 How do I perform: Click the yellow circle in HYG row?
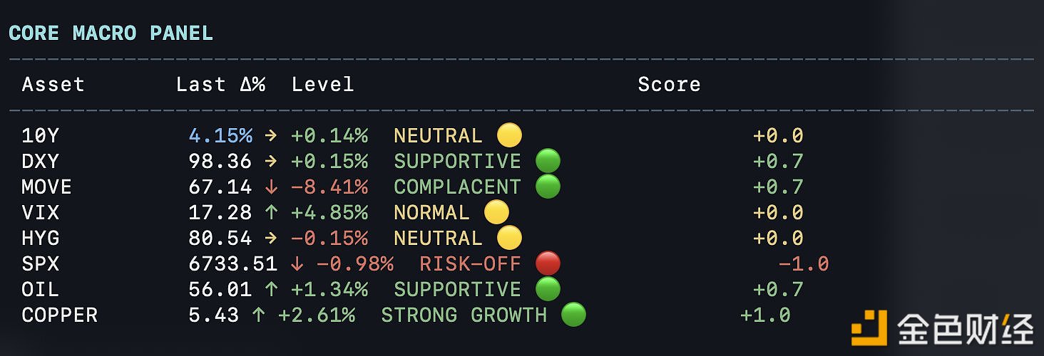509,238
